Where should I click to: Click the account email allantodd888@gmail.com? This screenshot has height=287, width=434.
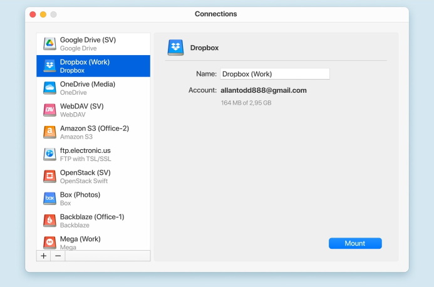click(264, 91)
